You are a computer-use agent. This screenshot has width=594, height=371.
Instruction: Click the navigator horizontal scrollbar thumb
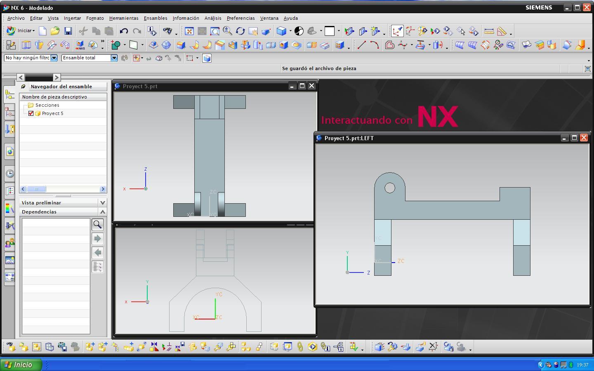[36, 189]
